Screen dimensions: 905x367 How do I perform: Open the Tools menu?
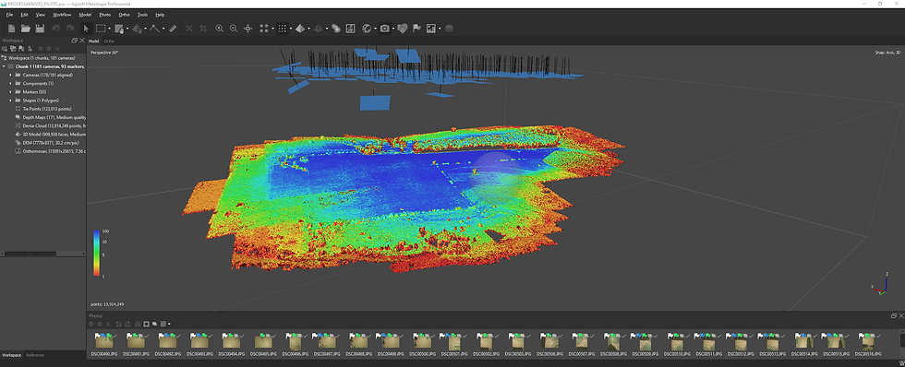[142, 15]
